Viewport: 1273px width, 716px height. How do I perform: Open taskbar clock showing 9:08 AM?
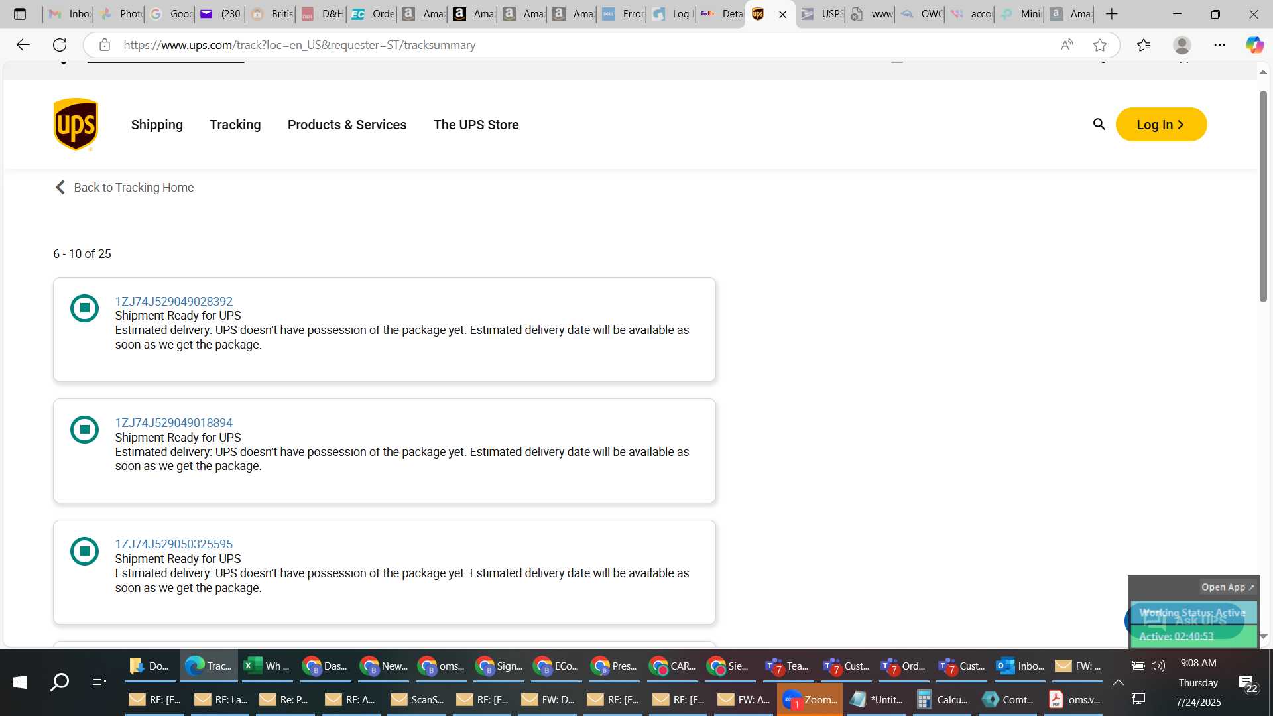coord(1198,663)
